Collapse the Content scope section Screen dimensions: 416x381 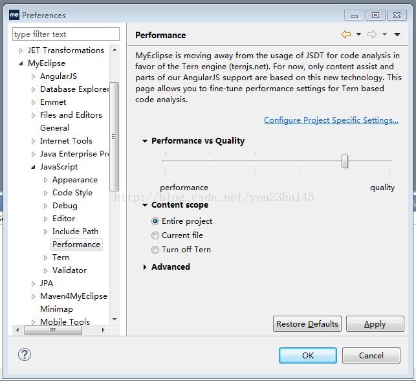point(145,205)
